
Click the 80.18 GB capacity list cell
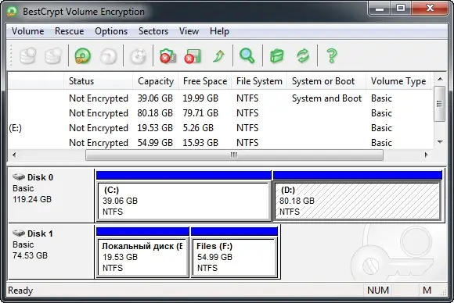coord(155,113)
